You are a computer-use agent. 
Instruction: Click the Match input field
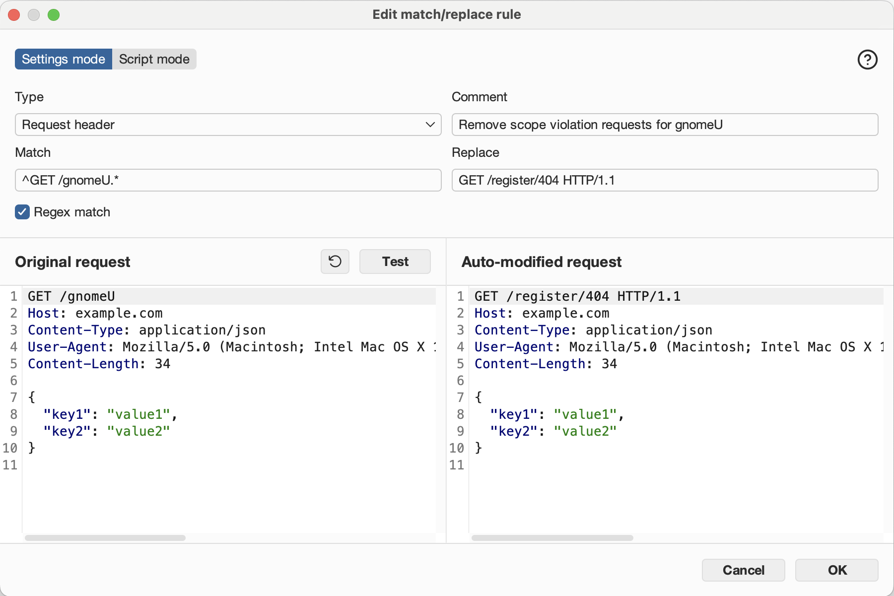[228, 180]
